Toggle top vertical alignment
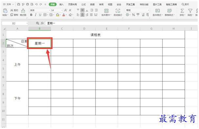 click(x=78, y=10)
